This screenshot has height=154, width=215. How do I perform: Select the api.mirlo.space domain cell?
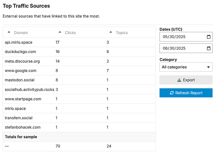pyautogui.click(x=18, y=42)
